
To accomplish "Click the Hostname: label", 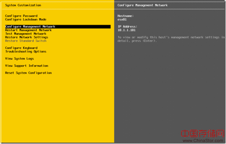I will (x=126, y=16).
